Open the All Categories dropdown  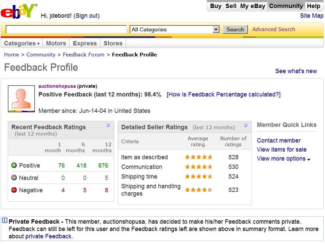tap(174, 29)
